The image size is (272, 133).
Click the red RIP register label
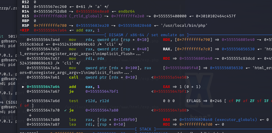click(26, 30)
